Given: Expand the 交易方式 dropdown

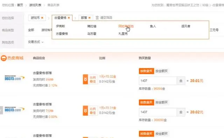Looking at the screenshot, I should (x=36, y=42).
